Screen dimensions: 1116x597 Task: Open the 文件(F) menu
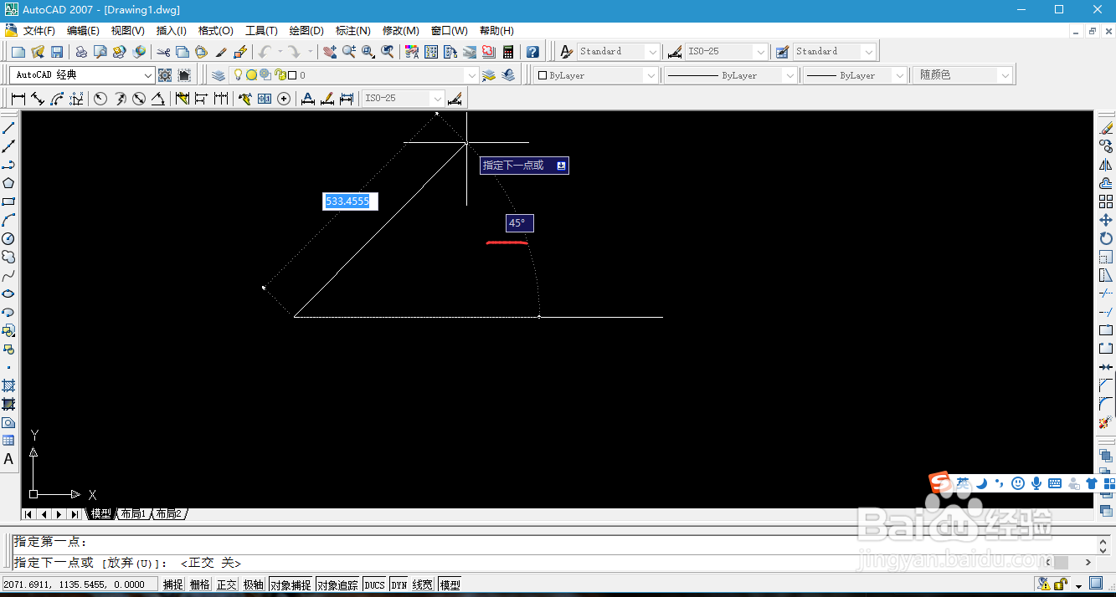coord(39,31)
